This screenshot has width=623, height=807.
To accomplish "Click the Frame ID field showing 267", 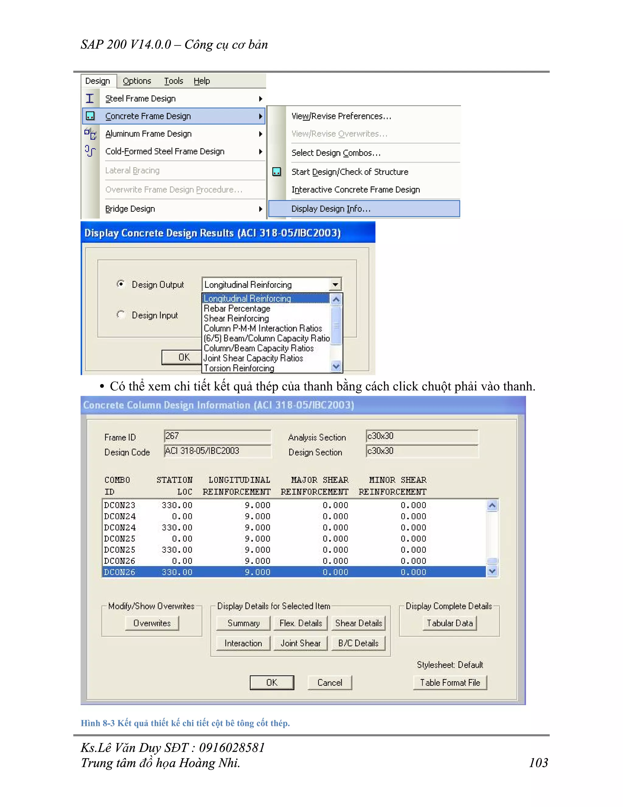I will pos(218,436).
